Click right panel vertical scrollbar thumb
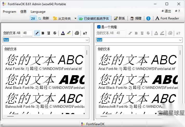185x127 pixels. 180,53
